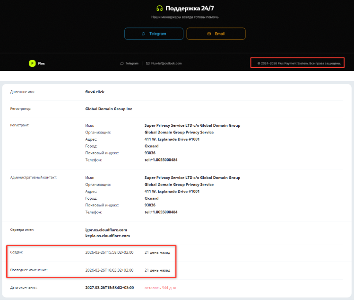
Task: Click the green Flux logo icon
Action: 32,63
